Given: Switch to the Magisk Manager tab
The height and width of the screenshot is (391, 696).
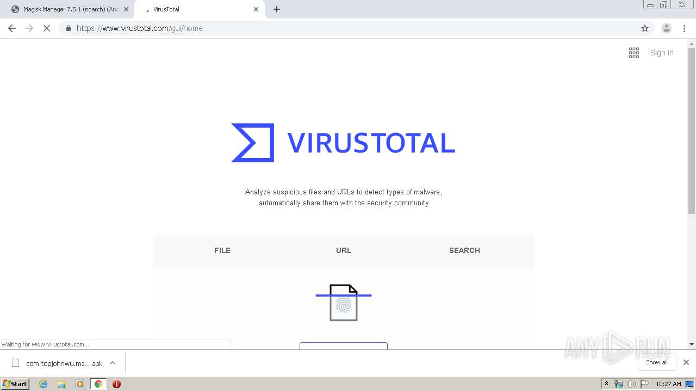Looking at the screenshot, I should 70,9.
